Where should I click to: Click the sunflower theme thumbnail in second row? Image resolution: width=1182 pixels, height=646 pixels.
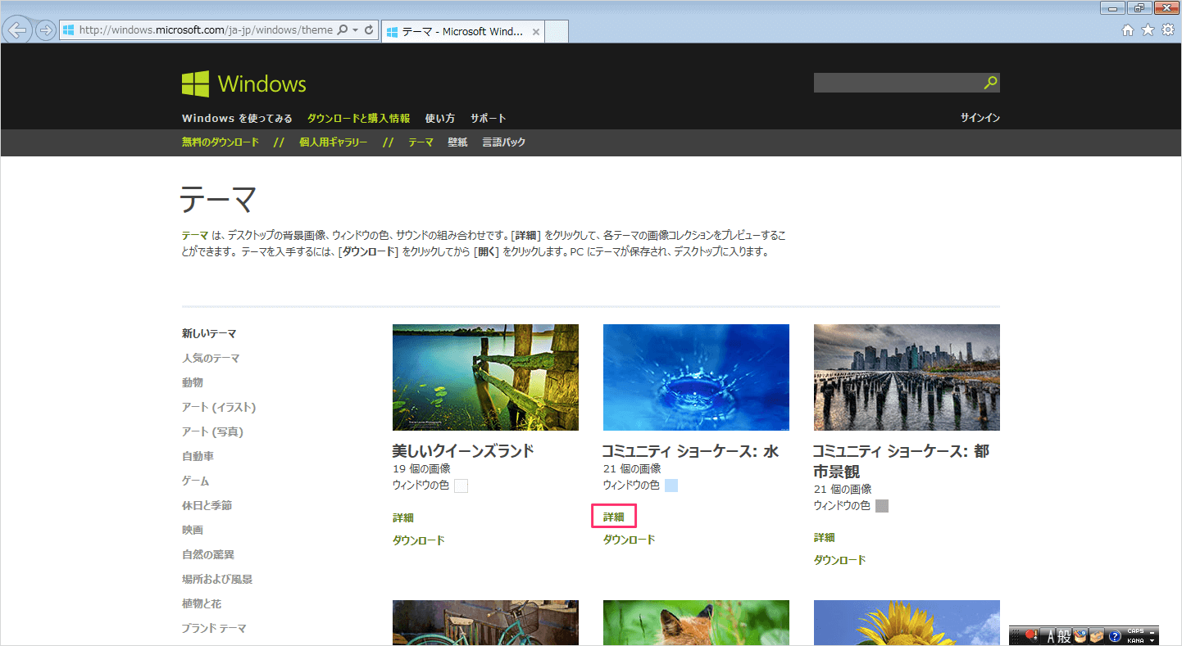[x=907, y=622]
